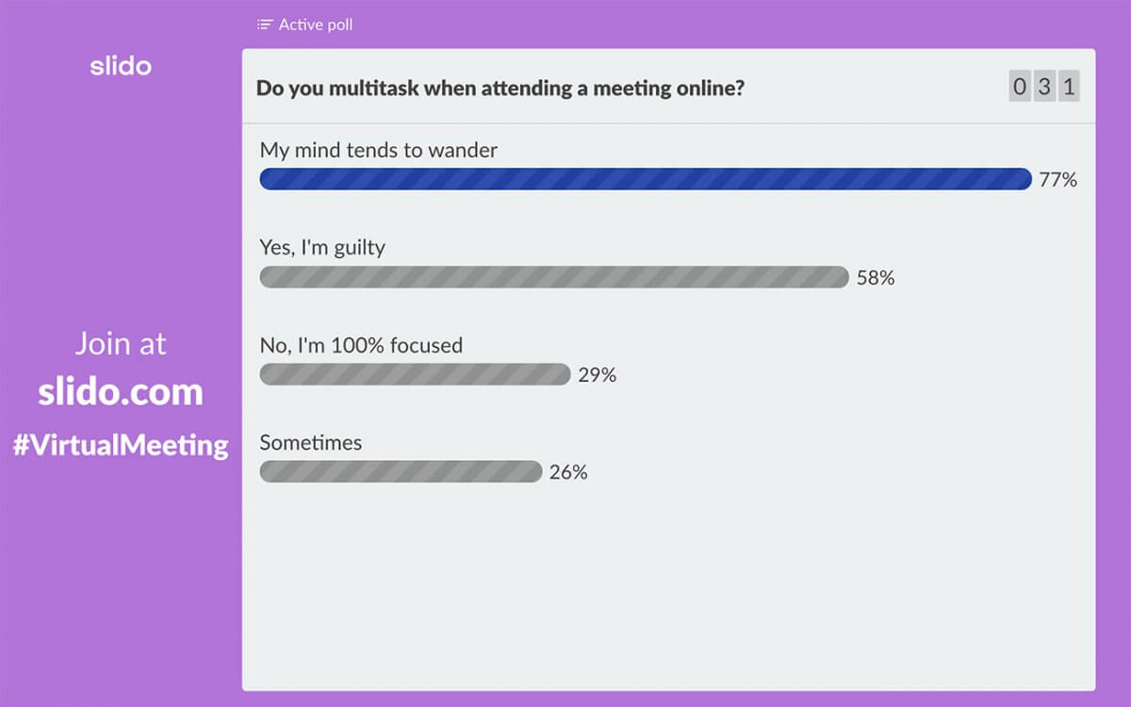Click the gray 'No, I'm 100% focused' bar
The height and width of the screenshot is (707, 1131).
pos(415,374)
